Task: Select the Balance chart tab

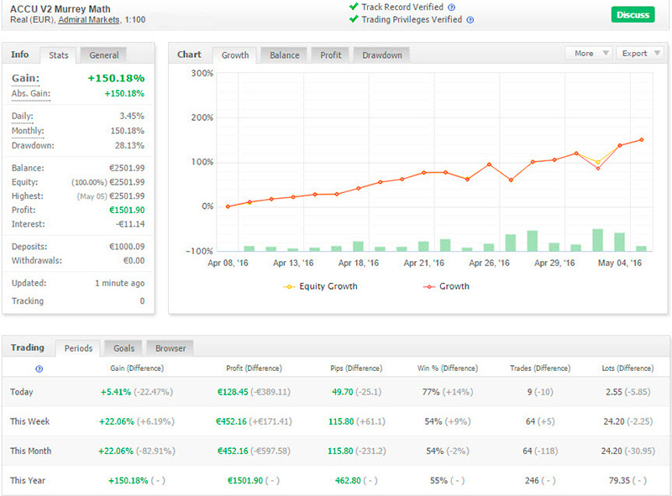Action: 285,55
